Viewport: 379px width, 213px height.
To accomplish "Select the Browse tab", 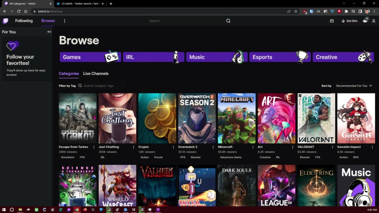I will 48,21.
